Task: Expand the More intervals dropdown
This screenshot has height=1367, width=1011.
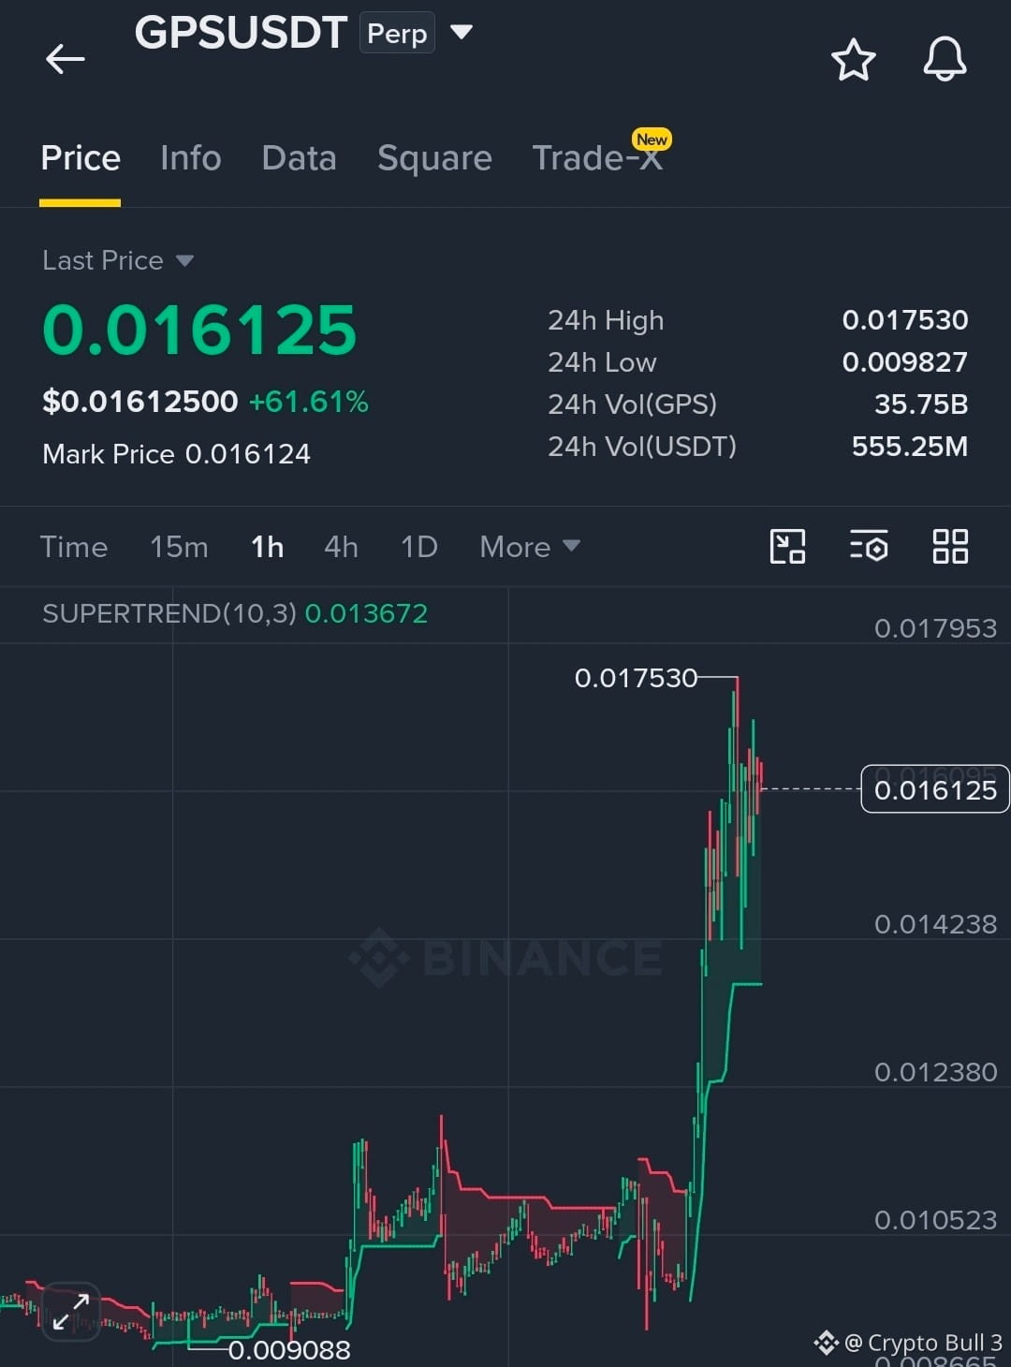Action: click(x=530, y=547)
